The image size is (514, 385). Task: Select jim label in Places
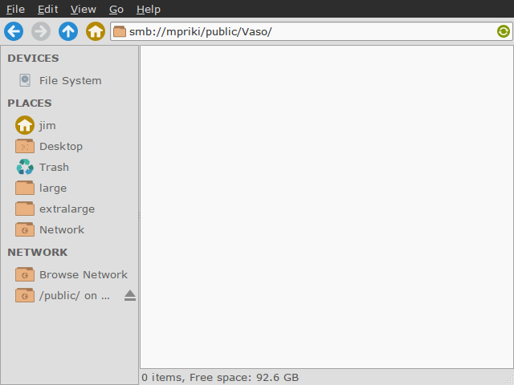coord(47,125)
